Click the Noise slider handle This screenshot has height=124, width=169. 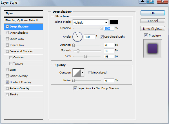[74, 81]
